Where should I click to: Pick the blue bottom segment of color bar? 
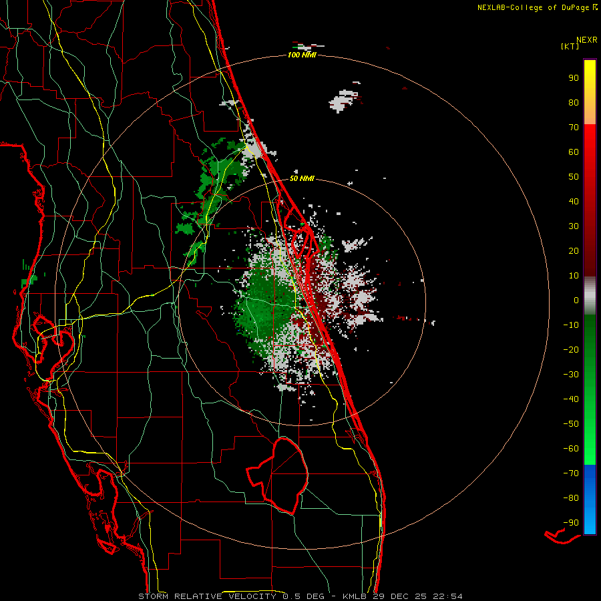[590, 499]
